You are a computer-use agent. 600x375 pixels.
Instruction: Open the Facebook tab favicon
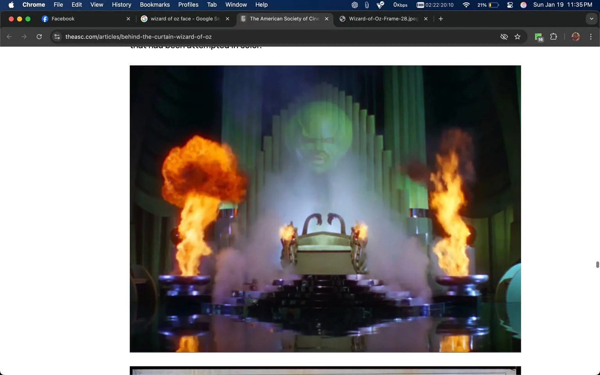pyautogui.click(x=45, y=18)
